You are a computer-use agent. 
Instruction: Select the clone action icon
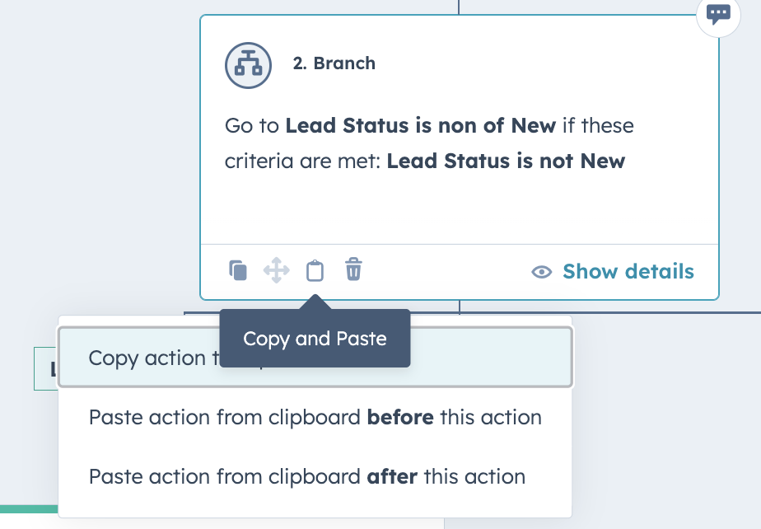(x=238, y=269)
